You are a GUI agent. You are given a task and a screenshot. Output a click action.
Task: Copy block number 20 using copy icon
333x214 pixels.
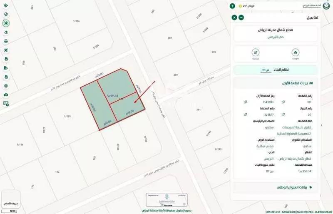tap(283, 114)
